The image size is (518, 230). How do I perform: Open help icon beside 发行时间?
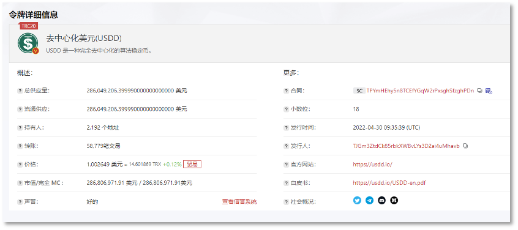click(286, 128)
